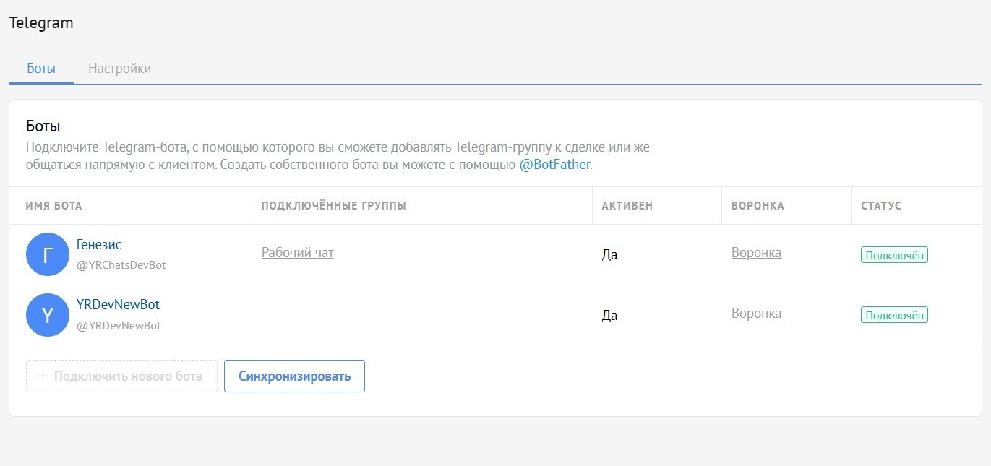Click the YRDevNewBot avatar with letter Y
Image resolution: width=991 pixels, height=466 pixels.
(47, 315)
